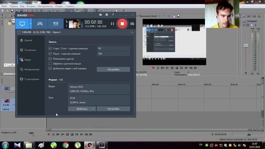Open the preview overlays dropdown arrow
This screenshot has width=265, height=149.
(169, 16)
